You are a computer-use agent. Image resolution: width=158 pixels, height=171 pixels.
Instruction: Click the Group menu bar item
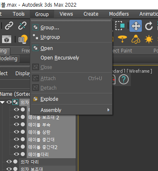coord(42,14)
